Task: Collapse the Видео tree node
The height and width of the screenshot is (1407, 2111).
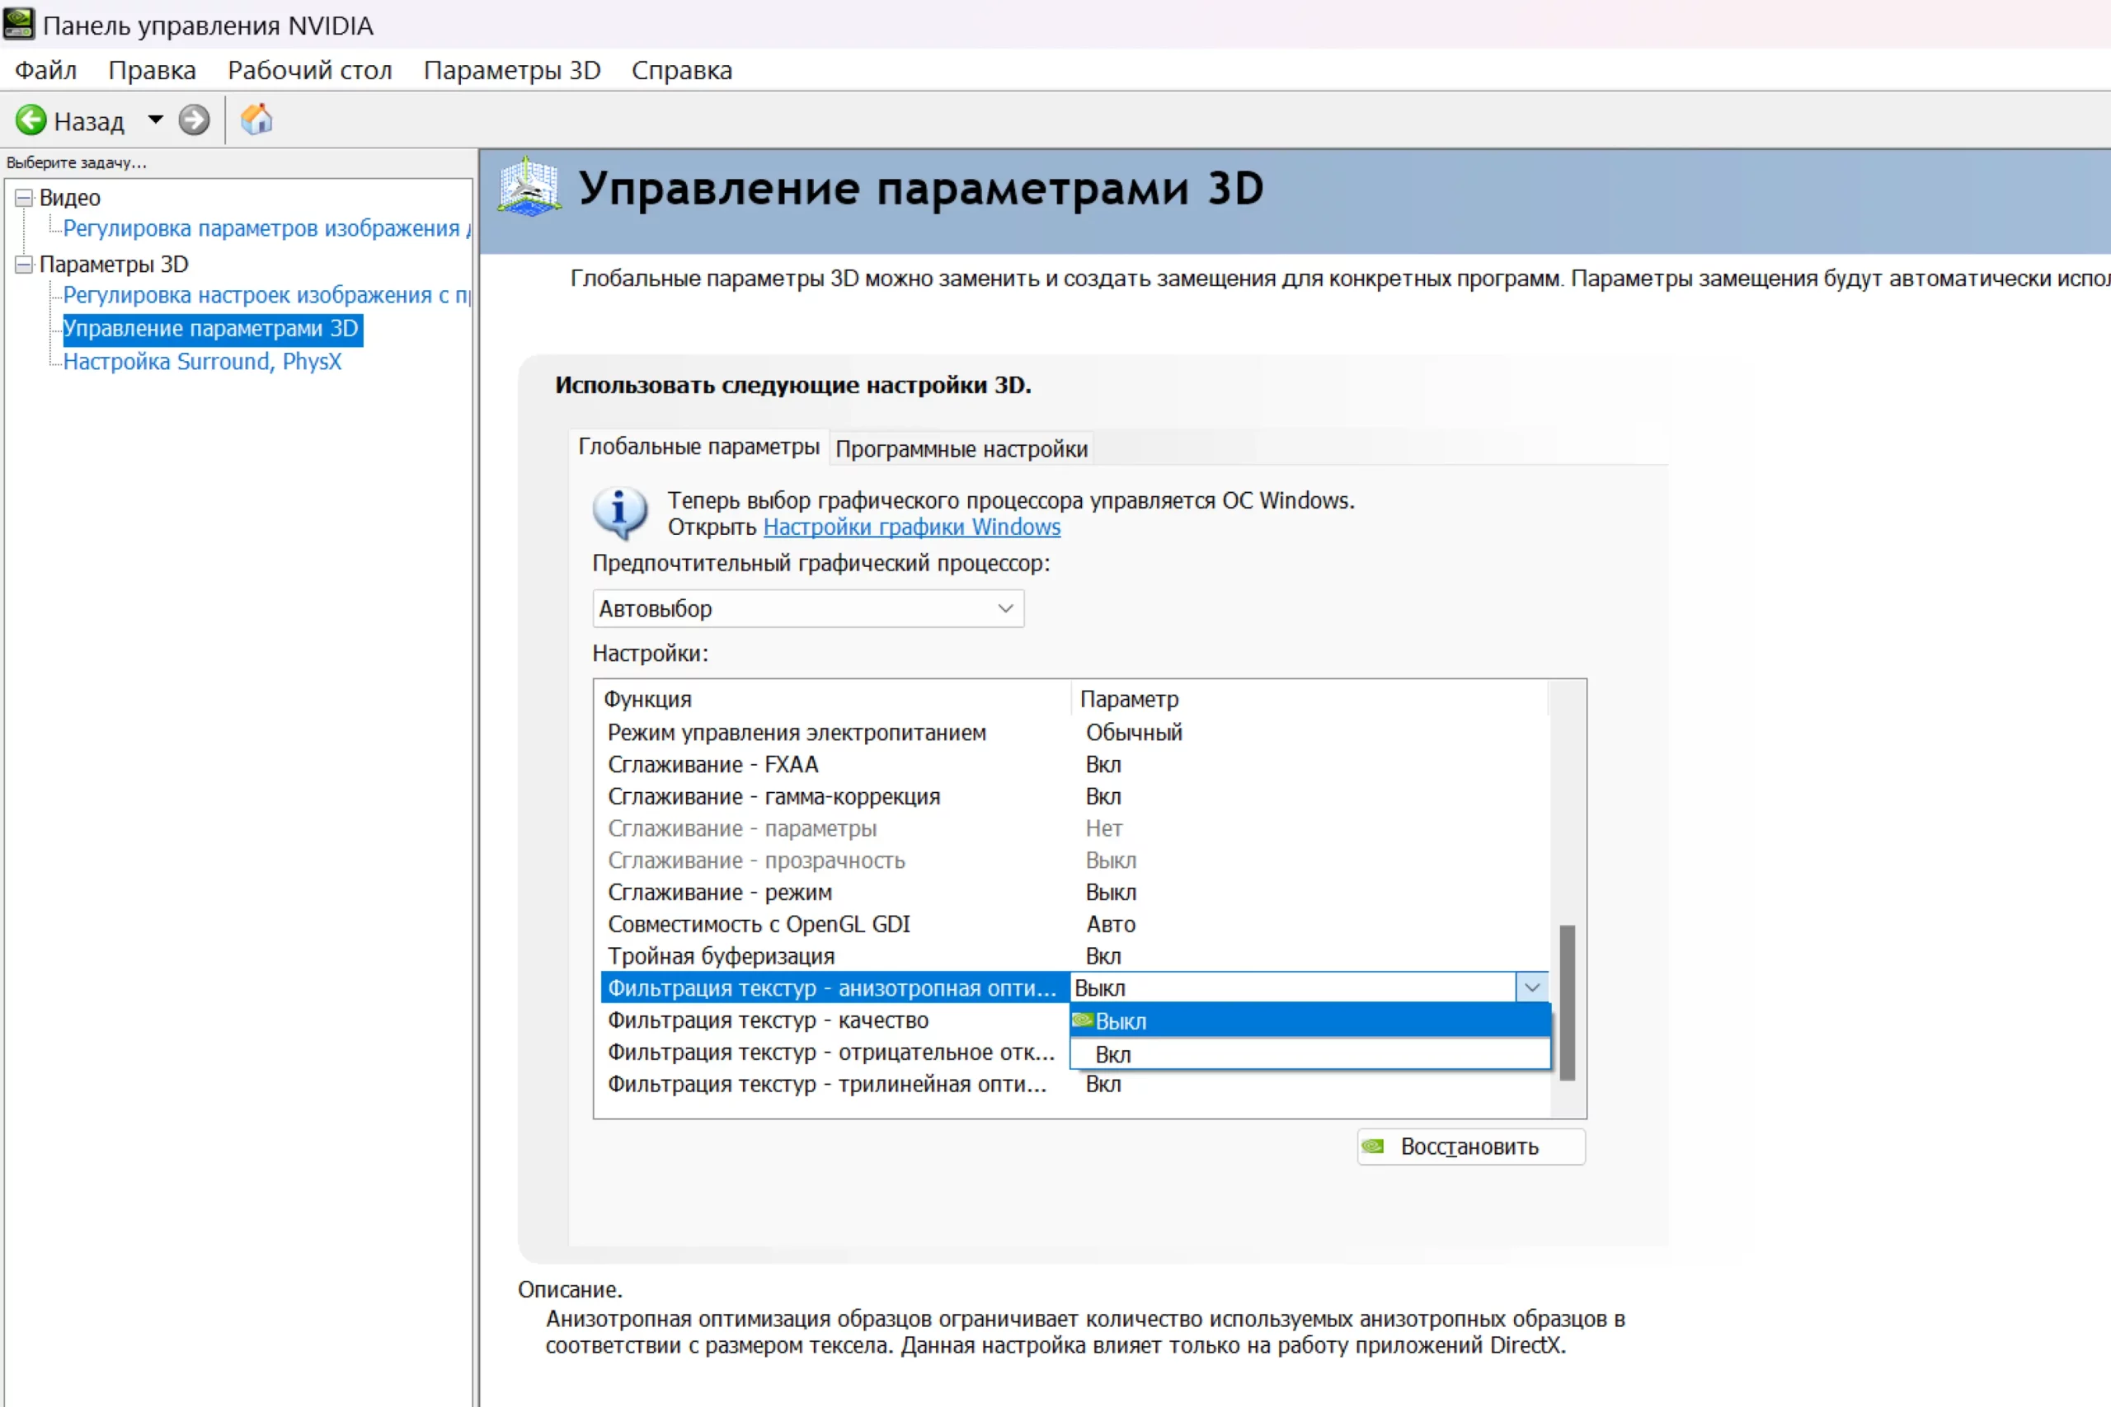Action: point(24,198)
